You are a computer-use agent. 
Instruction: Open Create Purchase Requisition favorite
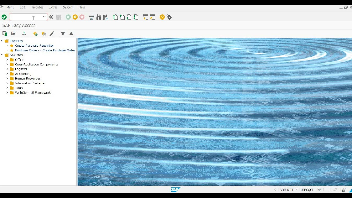[x=35, y=46]
